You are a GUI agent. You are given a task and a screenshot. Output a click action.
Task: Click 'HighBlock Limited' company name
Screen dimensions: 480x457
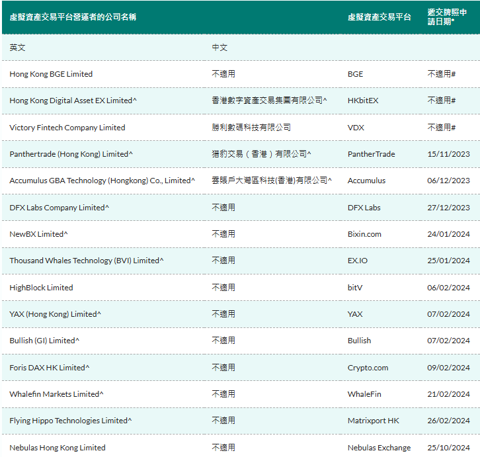[41, 288]
